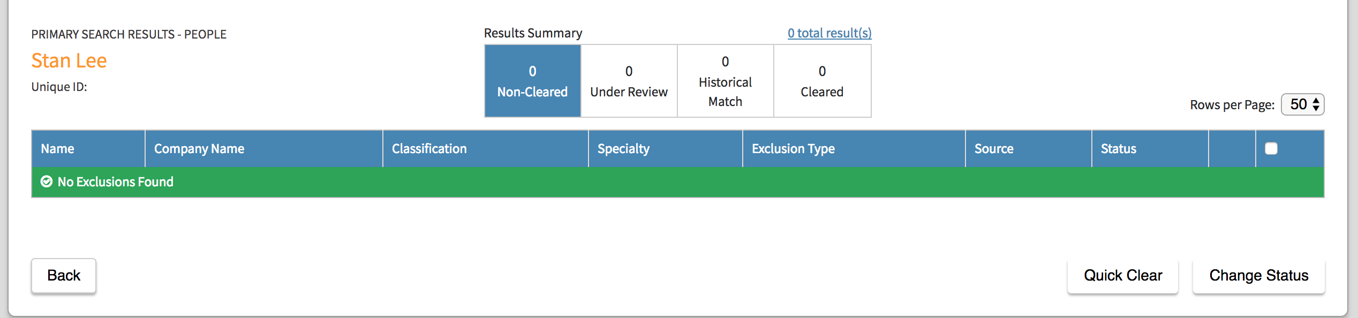Image resolution: width=1358 pixels, height=318 pixels.
Task: Click the Stan Lee name heading
Action: pos(69,61)
